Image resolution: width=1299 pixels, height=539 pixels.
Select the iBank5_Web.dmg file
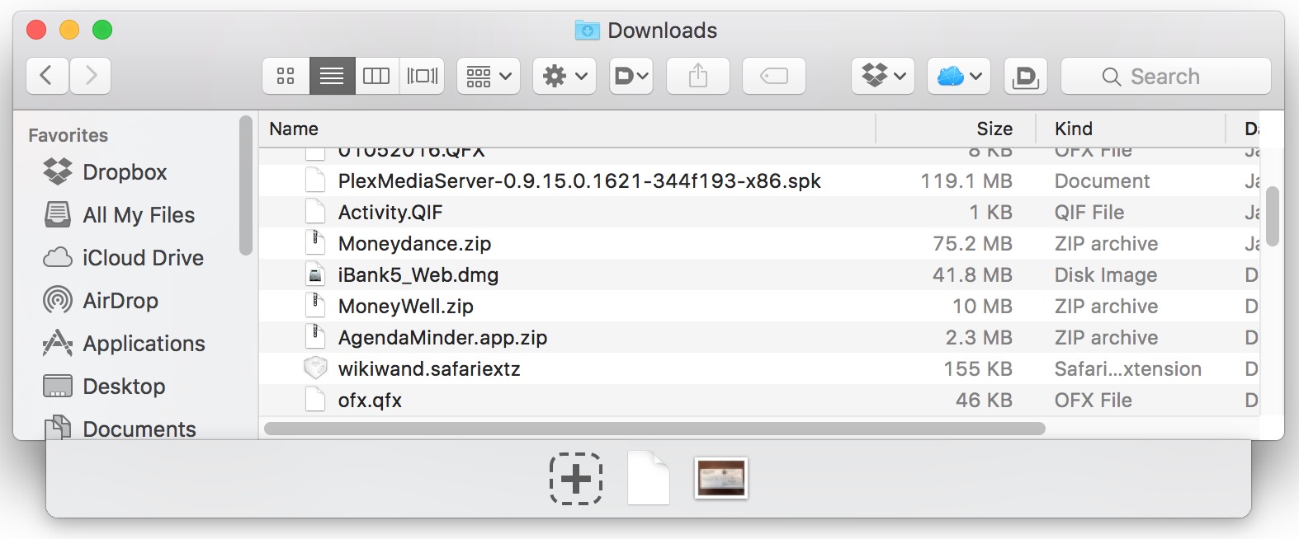(x=759, y=274)
